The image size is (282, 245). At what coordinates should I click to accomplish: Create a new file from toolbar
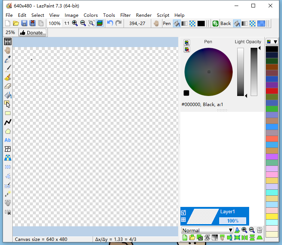pyautogui.click(x=7, y=24)
